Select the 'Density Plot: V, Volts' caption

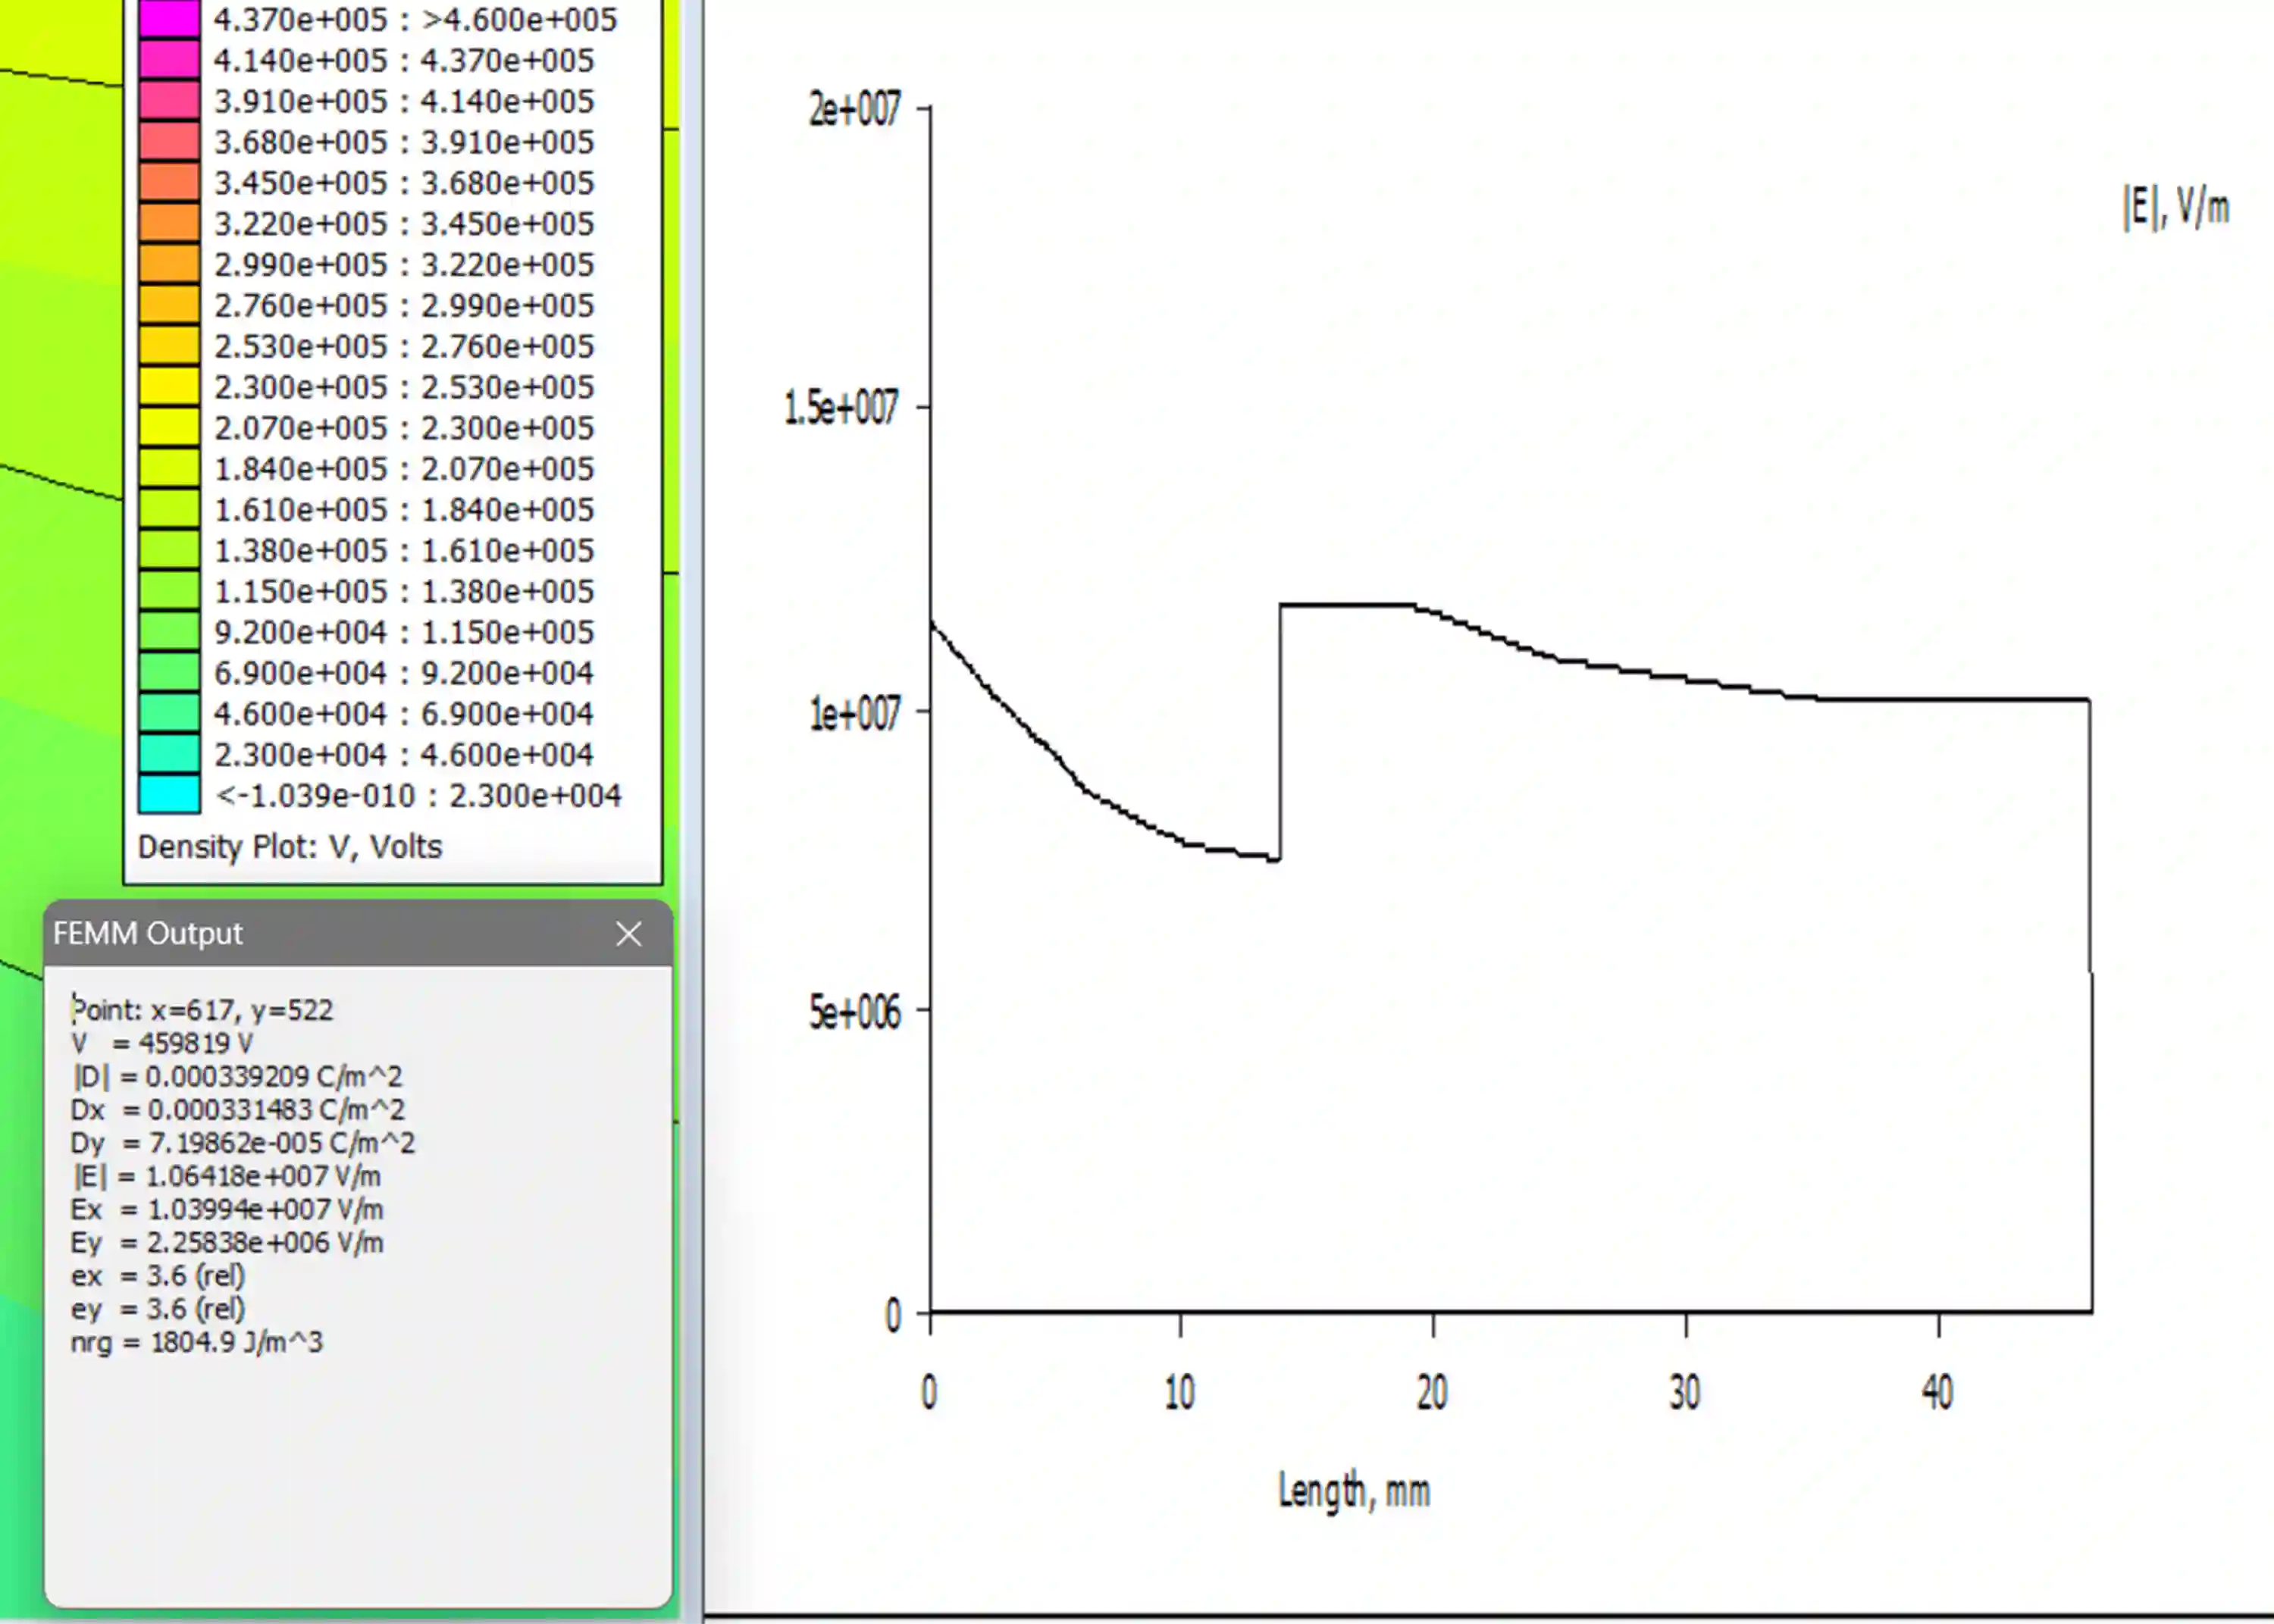pos(289,847)
